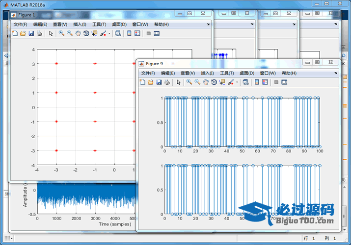
Task: Insert Legend icon in Figure 1 toolbar
Action: [x=137, y=33]
